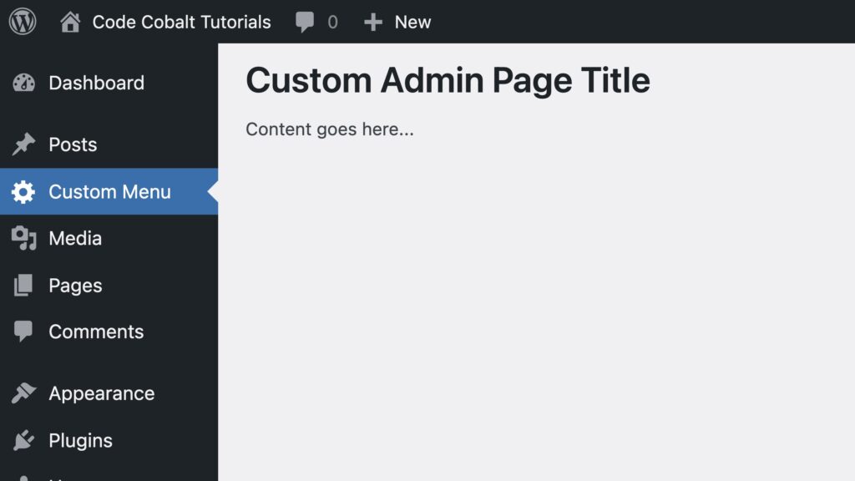Click the plus icon beside New

point(372,22)
